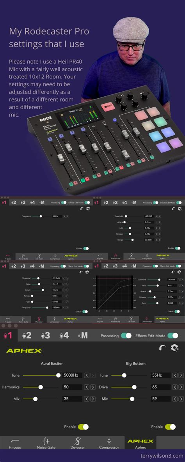This screenshot has height=462, width=185.
Task: Click the reset arrow in the Noise Gate panel
Action: click(x=174, y=209)
